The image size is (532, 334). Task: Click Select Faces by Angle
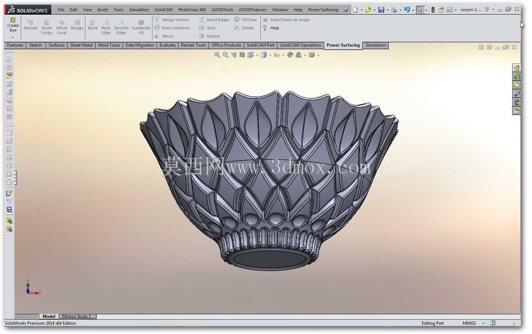(x=286, y=20)
